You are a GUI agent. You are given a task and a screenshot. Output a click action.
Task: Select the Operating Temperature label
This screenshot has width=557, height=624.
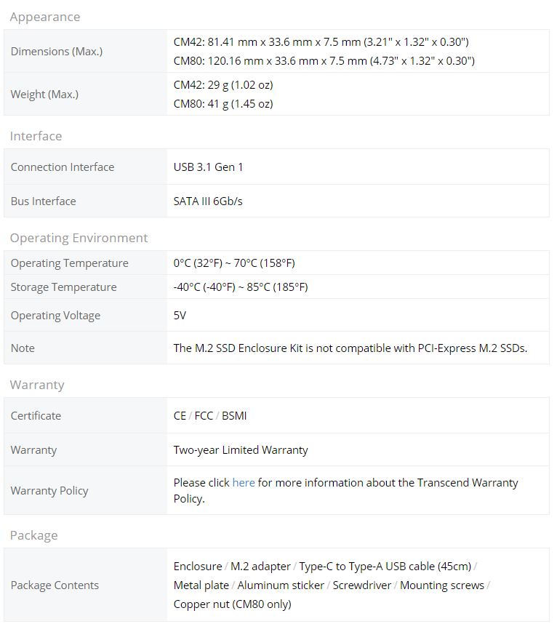(x=69, y=263)
